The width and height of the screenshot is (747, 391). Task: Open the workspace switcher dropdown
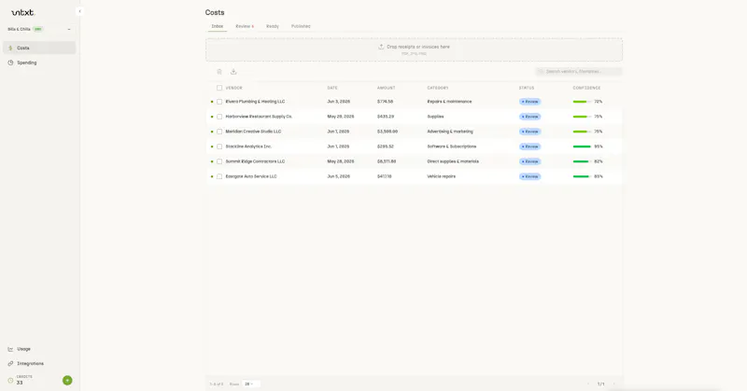(x=39, y=29)
